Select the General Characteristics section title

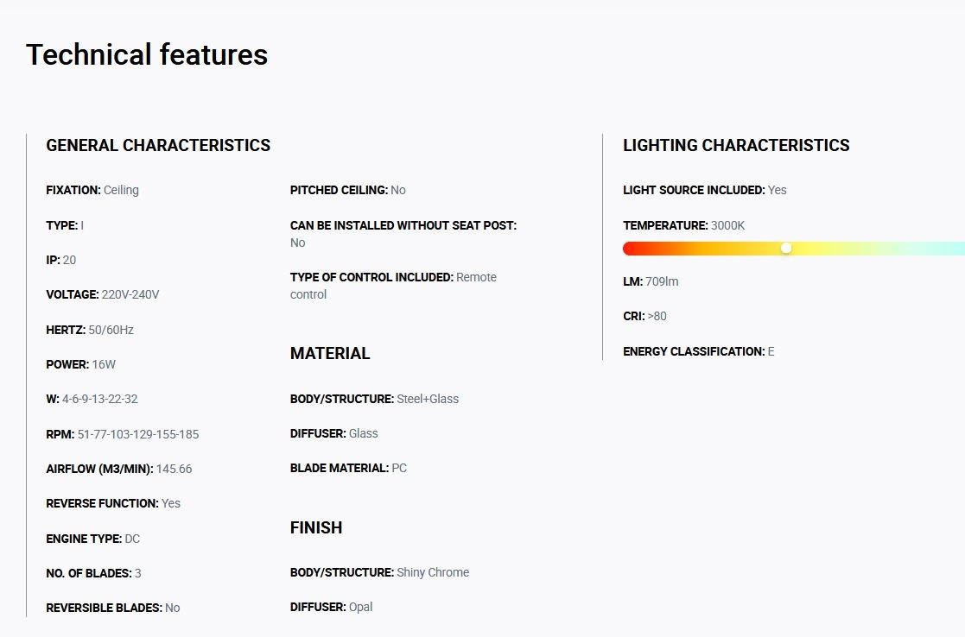point(158,145)
